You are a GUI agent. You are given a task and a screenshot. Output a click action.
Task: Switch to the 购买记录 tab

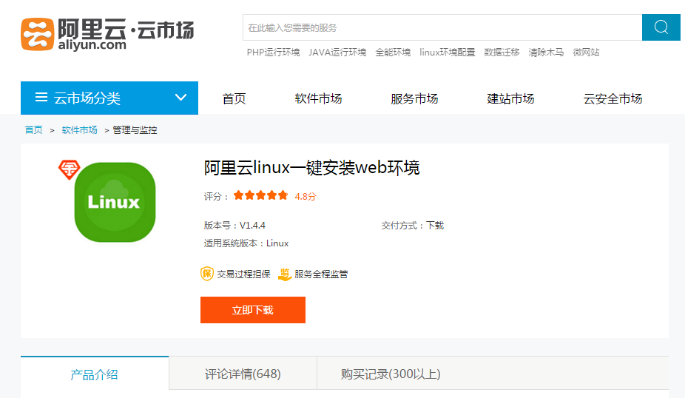[391, 374]
